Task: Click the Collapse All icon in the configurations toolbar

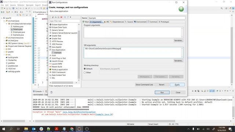Action: coord(65,17)
